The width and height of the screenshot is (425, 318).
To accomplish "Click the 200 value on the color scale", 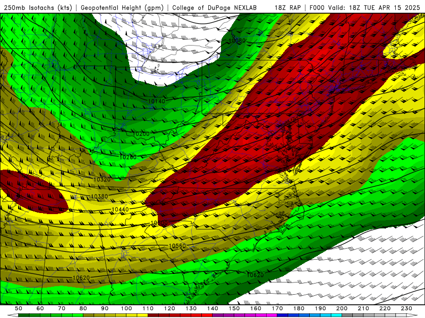I will pos(342,308).
